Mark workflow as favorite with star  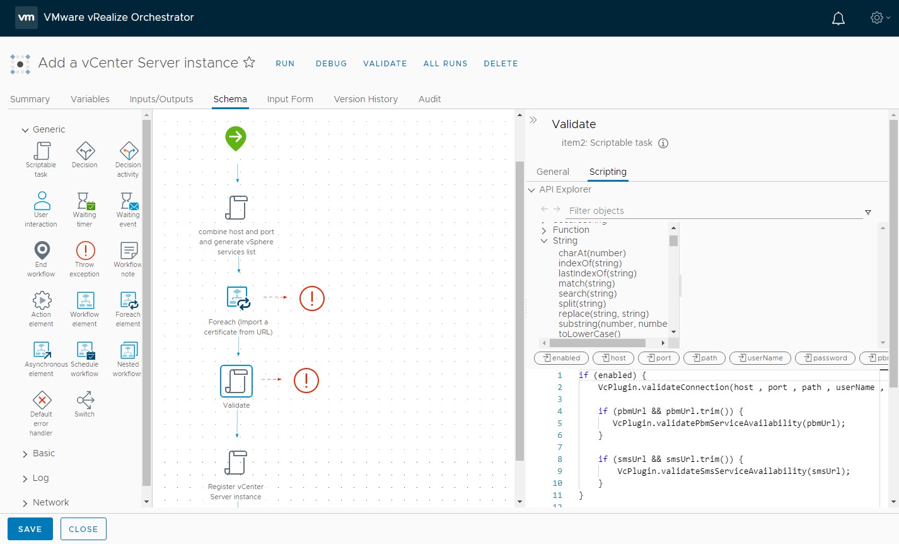249,62
